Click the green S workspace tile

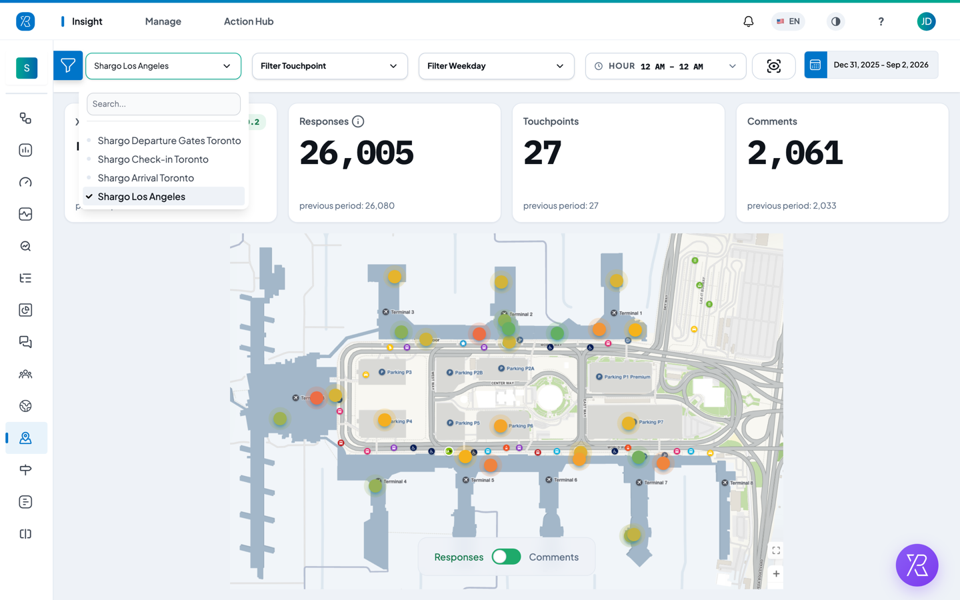click(27, 68)
